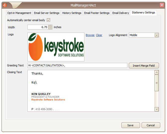The width and height of the screenshot is (167, 134).
Task: Select the Stationery Settings tab
Action: tap(143, 12)
